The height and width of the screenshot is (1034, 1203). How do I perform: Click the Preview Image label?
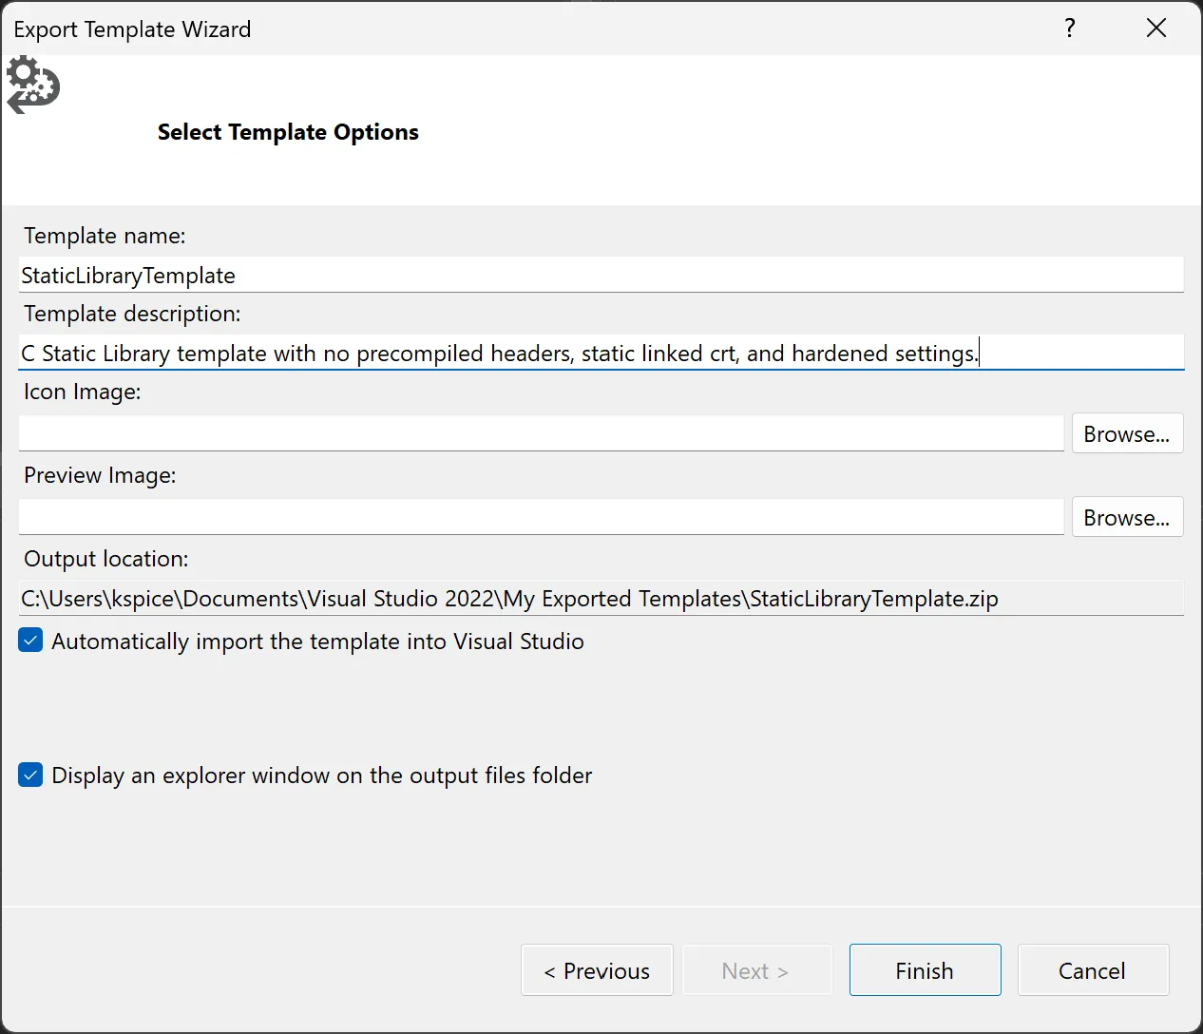100,475
